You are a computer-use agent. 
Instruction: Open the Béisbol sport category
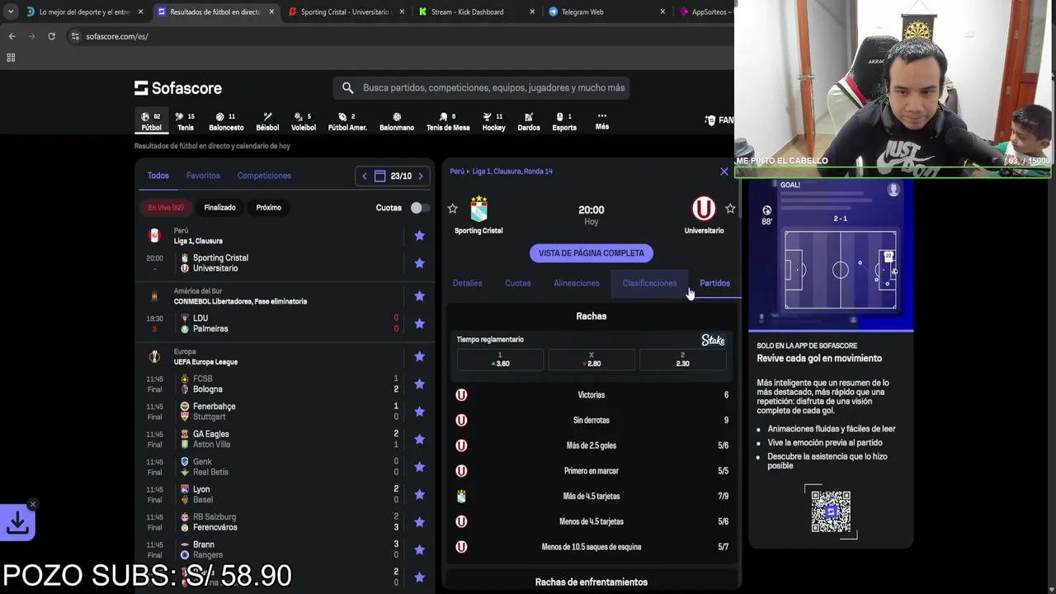point(267,121)
